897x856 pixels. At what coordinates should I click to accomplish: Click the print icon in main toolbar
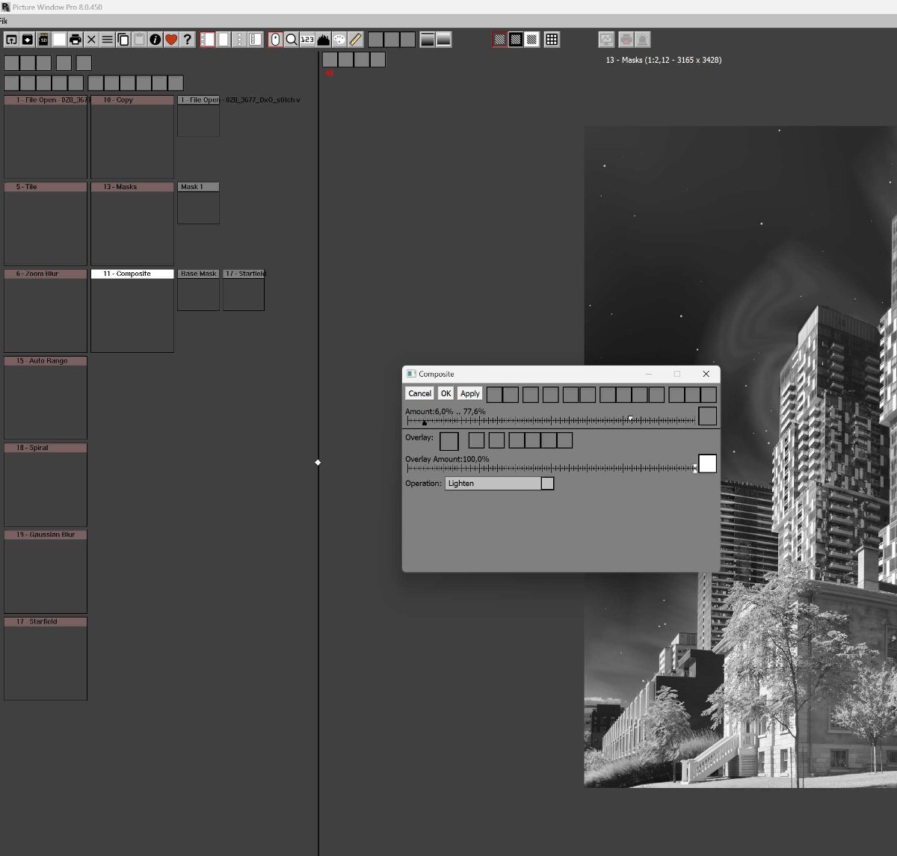click(75, 40)
